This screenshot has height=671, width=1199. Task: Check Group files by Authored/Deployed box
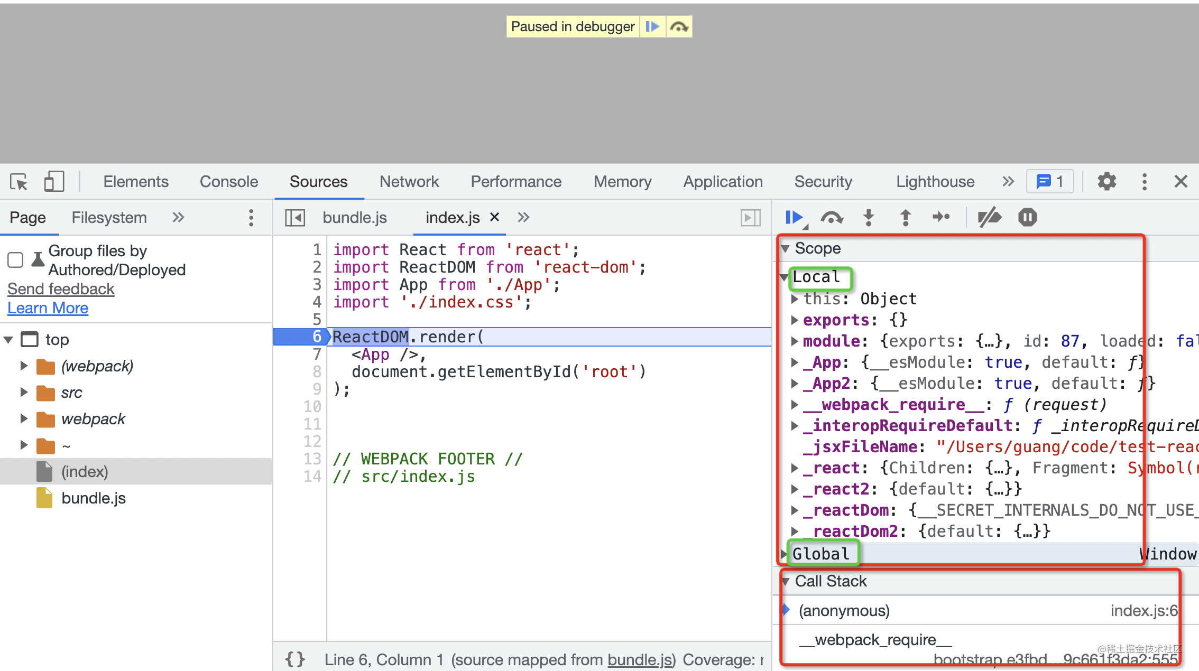[15, 260]
